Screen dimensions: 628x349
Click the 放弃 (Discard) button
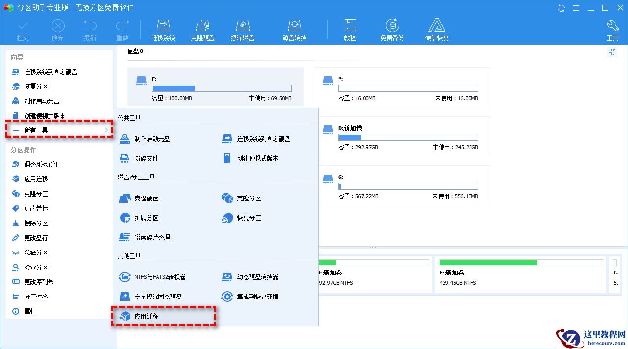click(x=57, y=28)
